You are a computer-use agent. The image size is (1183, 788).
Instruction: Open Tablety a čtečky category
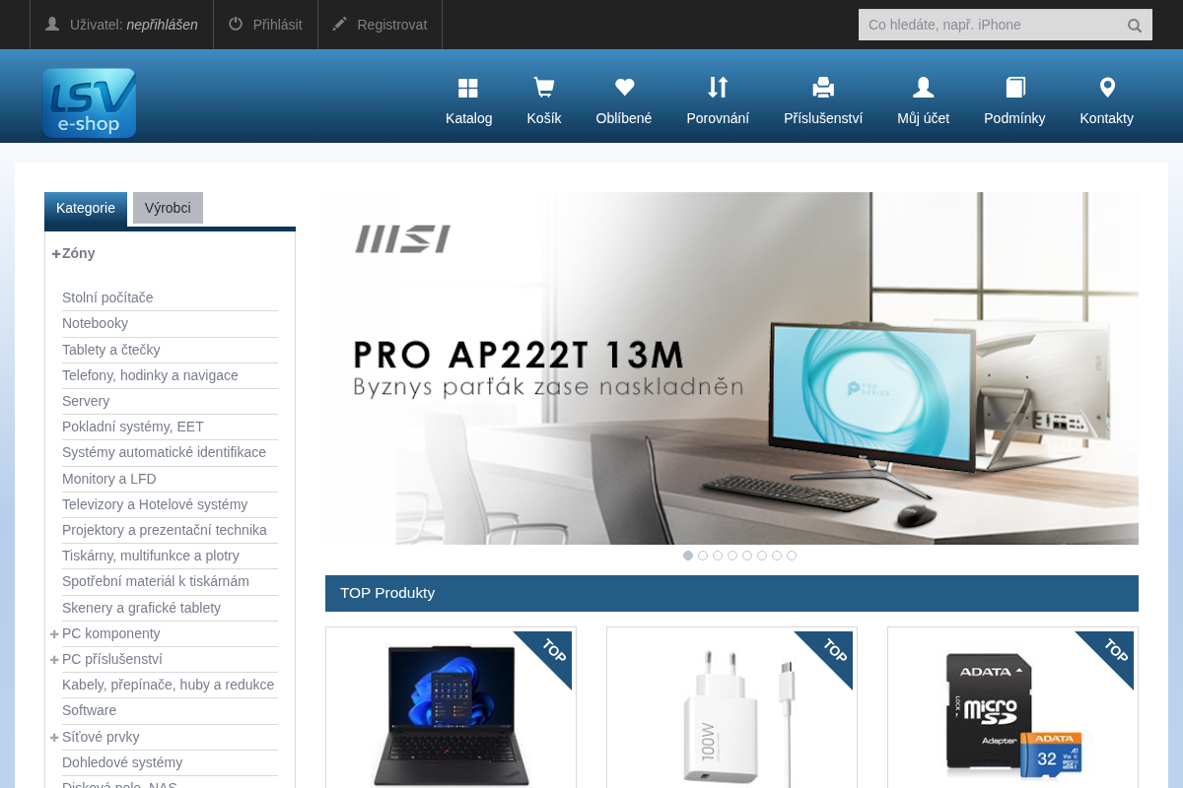pyautogui.click(x=111, y=350)
